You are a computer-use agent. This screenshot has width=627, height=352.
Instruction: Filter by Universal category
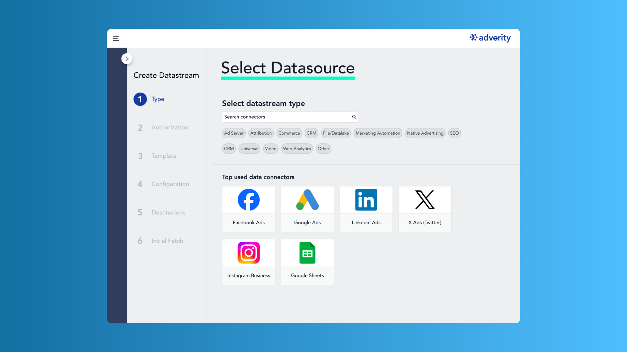coord(249,149)
